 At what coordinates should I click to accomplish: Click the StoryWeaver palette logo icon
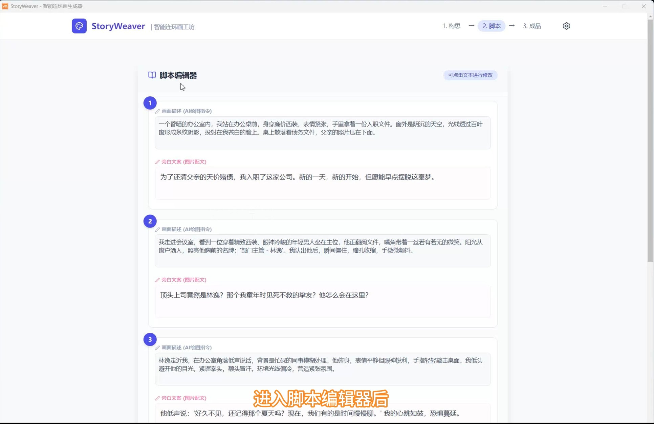[x=79, y=26]
